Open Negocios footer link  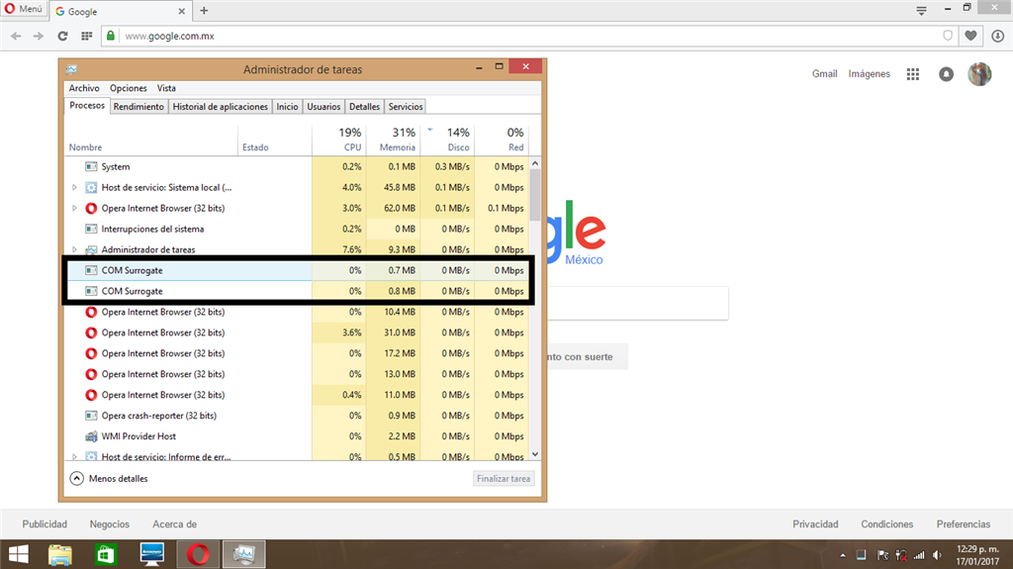click(x=109, y=524)
